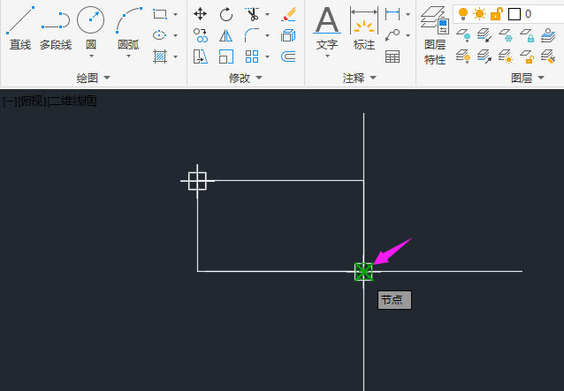Select the 圆弧 (Arc) tool icon
This screenshot has height=391, width=564.
click(x=129, y=20)
